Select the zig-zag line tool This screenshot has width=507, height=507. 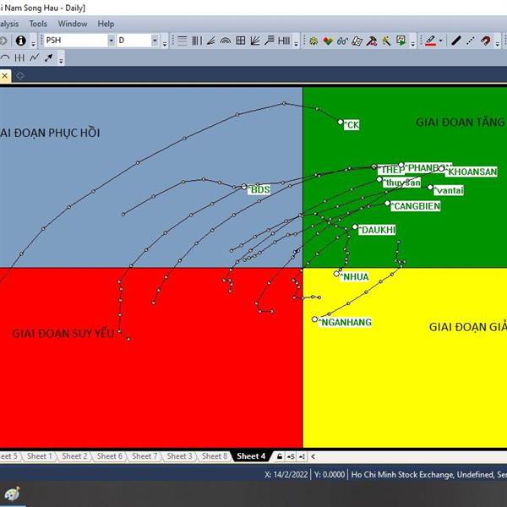tap(35, 57)
